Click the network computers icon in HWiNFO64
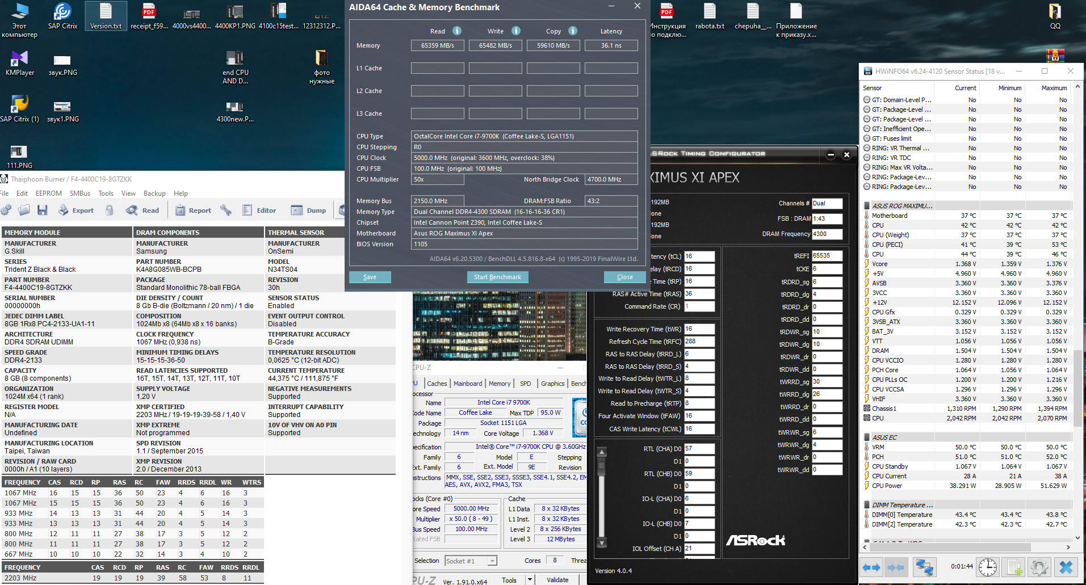The width and height of the screenshot is (1086, 585). click(924, 567)
